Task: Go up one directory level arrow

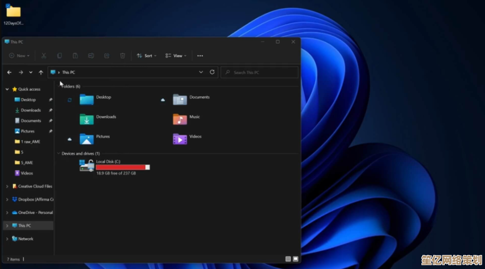Action: tap(41, 72)
